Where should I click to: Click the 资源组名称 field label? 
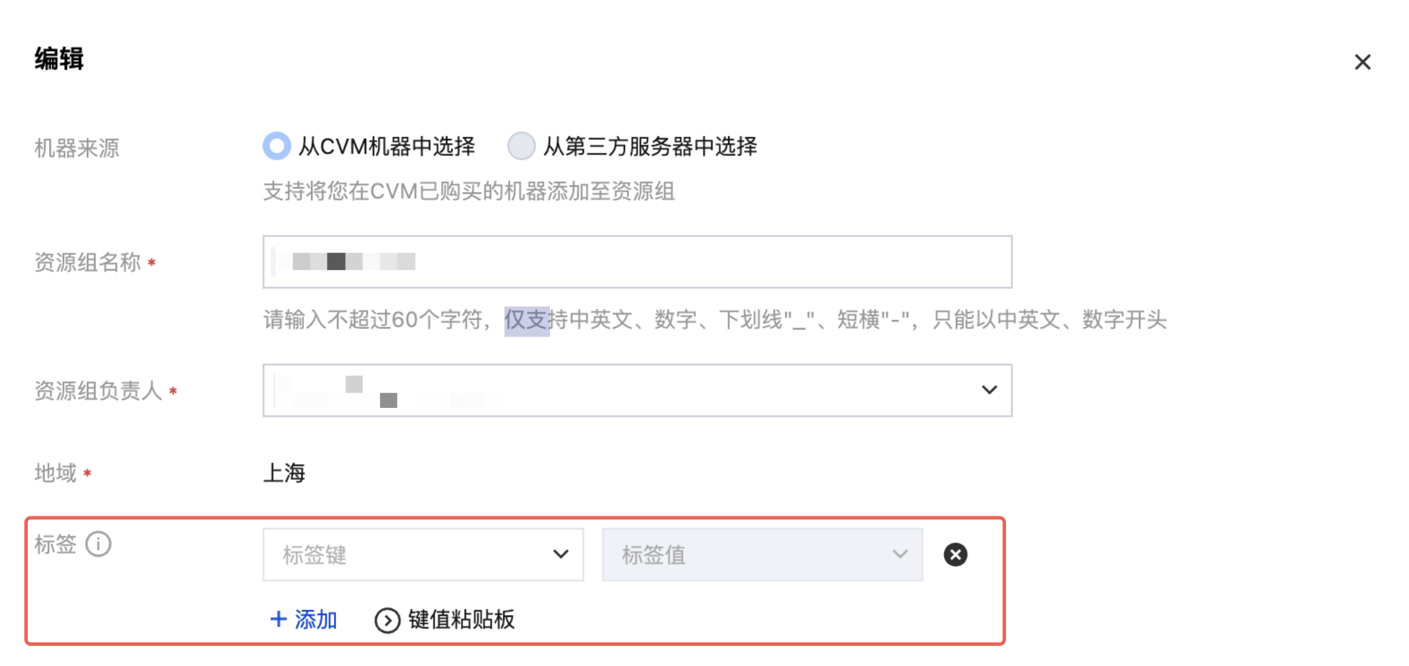pos(88,262)
